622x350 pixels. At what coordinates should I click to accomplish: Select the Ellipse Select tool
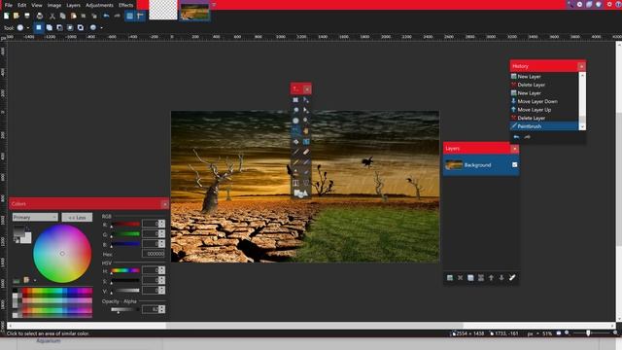pos(295,121)
